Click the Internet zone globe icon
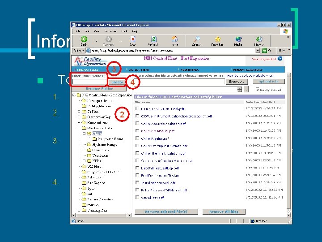322x242 pixels. coord(253,221)
